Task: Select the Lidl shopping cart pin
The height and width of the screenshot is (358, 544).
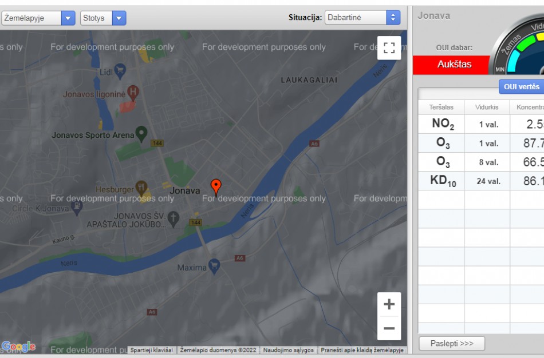Action: 120,70
